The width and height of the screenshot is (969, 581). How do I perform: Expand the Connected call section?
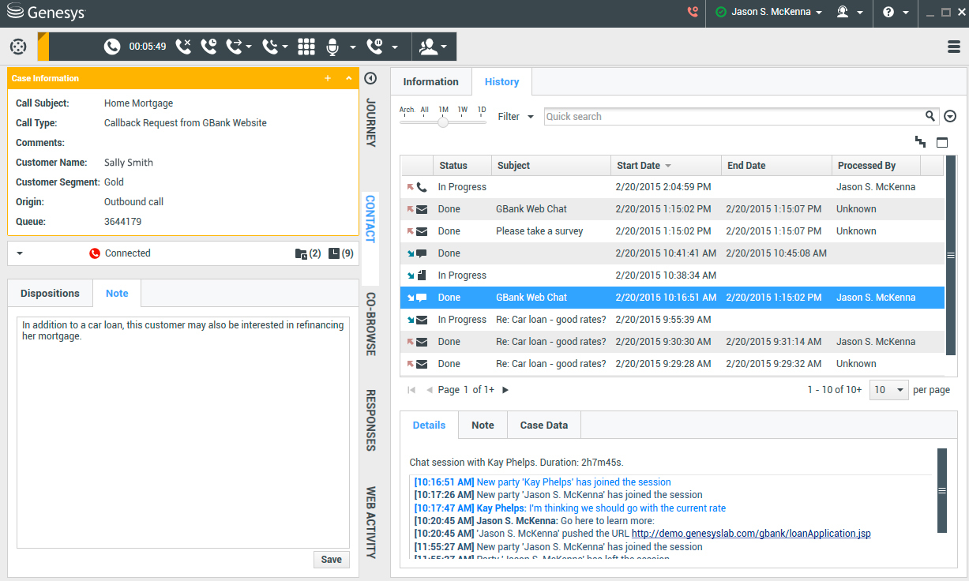[x=19, y=253]
